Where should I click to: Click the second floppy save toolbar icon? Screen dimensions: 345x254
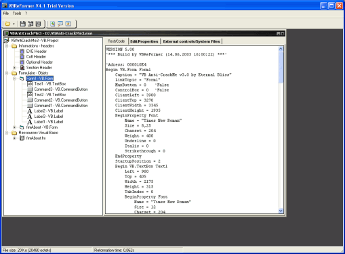pyautogui.click(x=31, y=24)
